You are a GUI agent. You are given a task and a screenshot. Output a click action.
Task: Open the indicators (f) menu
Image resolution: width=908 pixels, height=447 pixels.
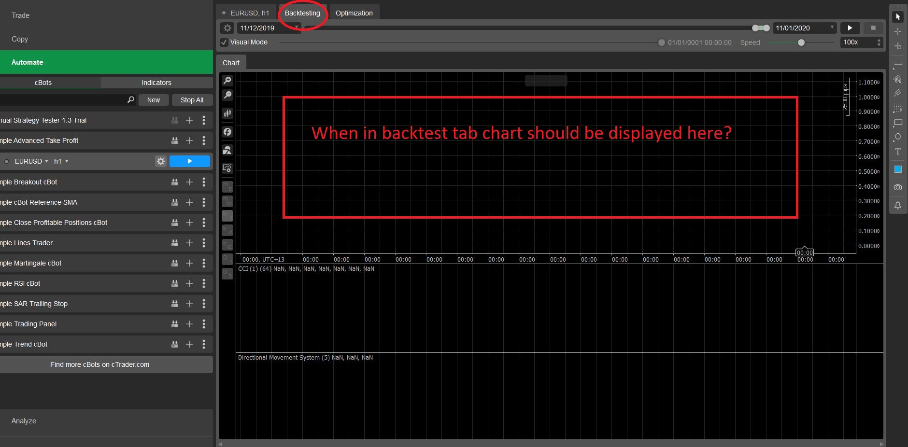227,132
